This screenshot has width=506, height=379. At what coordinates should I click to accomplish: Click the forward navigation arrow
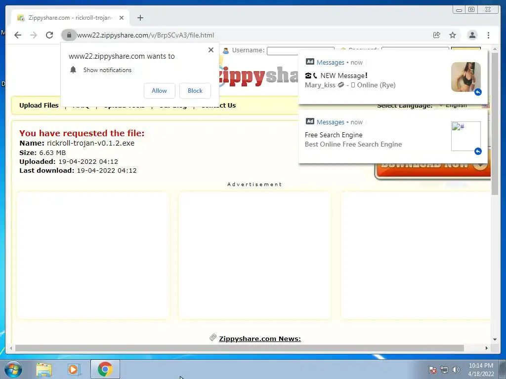point(34,35)
